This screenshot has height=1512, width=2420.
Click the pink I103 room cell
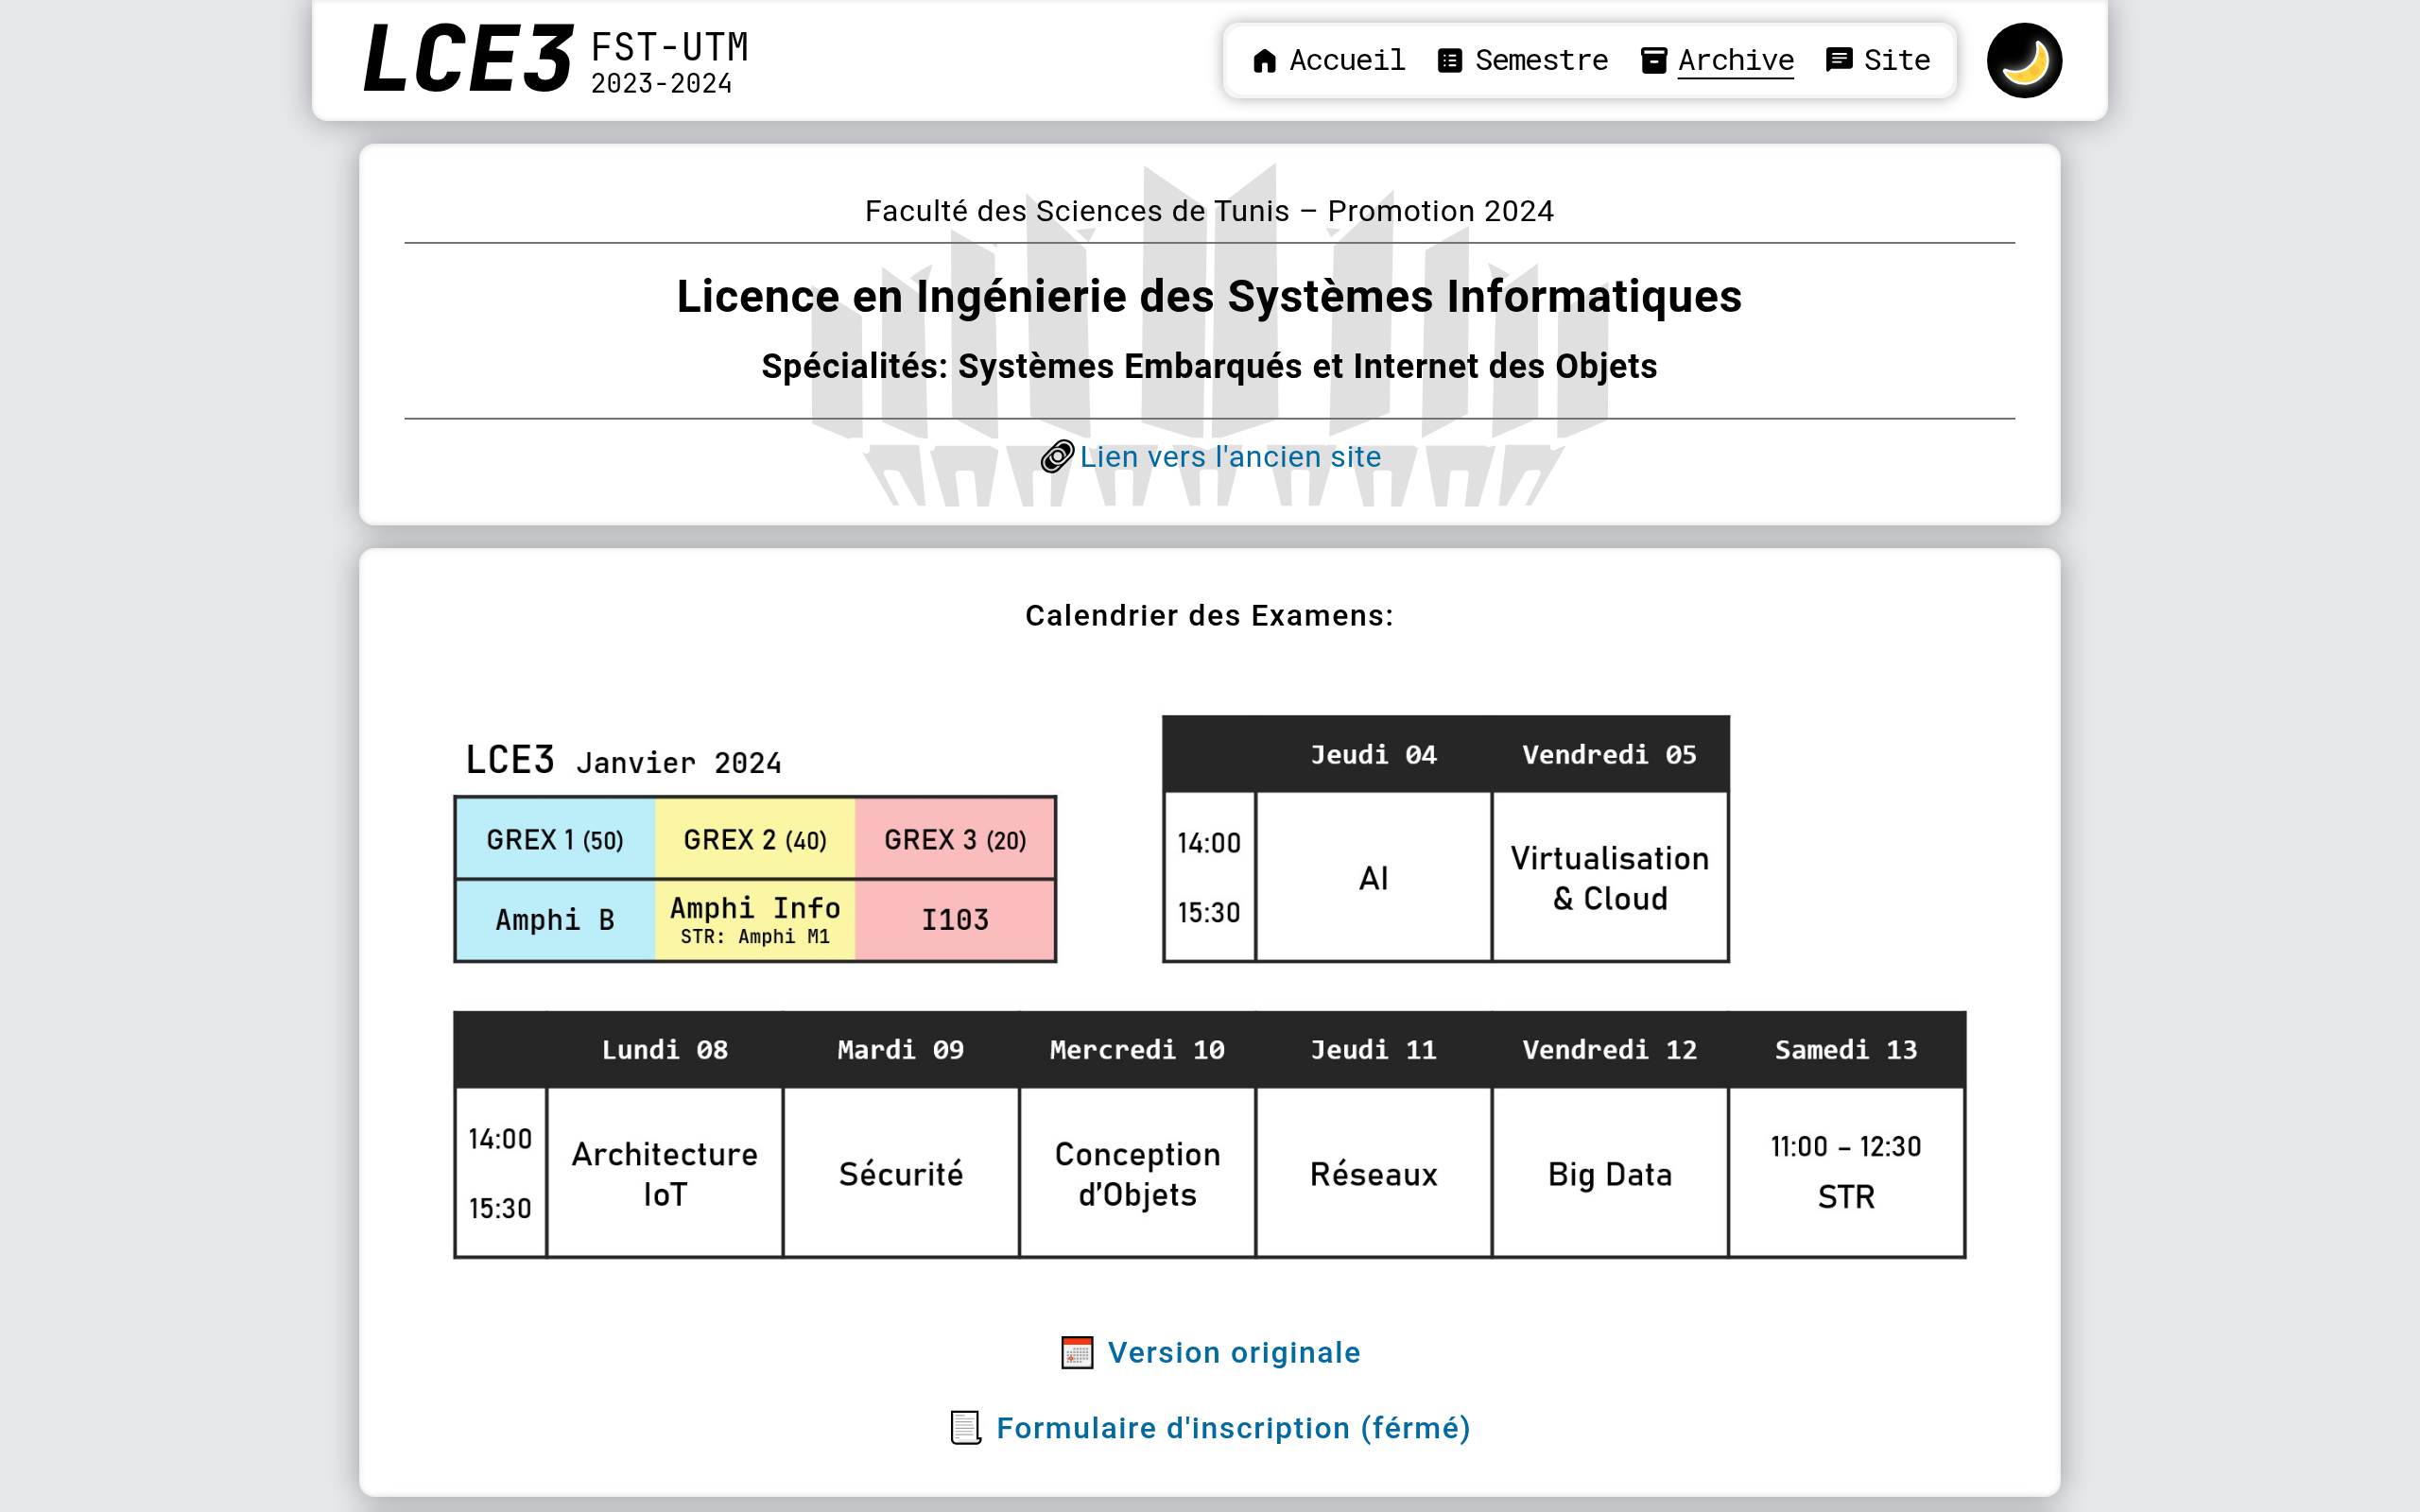pyautogui.click(x=955, y=920)
